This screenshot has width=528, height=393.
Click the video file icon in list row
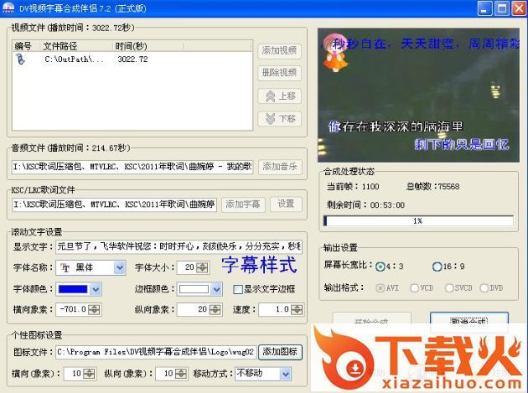point(22,59)
